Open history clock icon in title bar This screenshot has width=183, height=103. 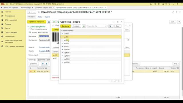pos(155,4)
